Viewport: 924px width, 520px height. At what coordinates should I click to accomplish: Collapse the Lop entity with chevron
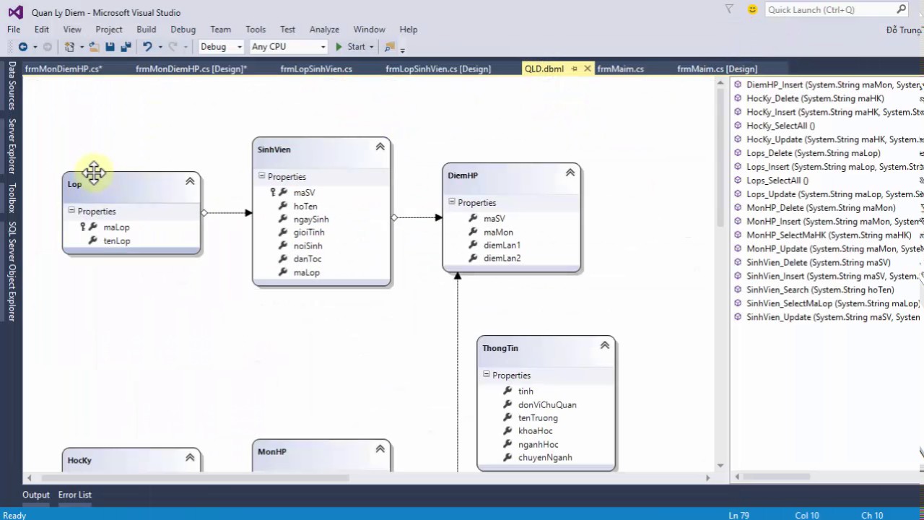pos(190,181)
